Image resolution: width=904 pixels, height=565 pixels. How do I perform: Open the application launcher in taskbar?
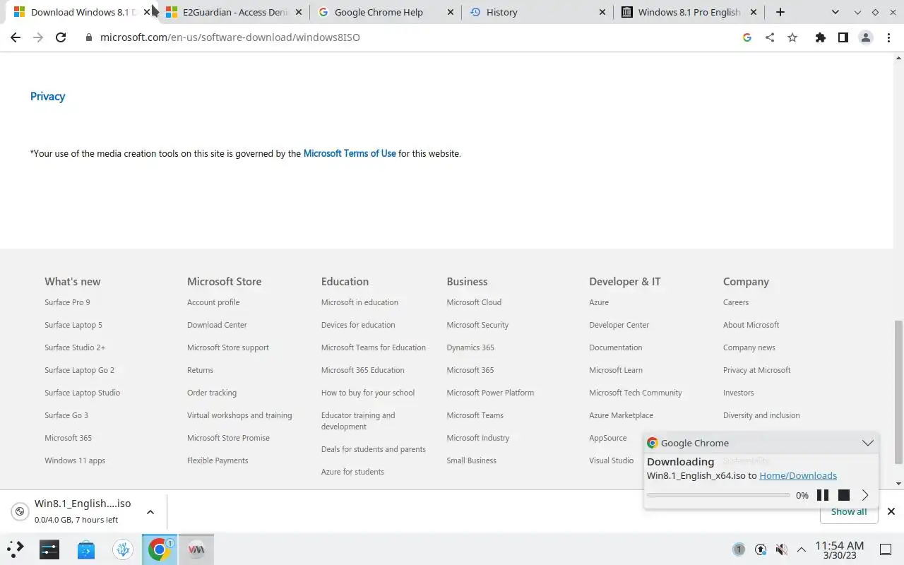click(16, 549)
